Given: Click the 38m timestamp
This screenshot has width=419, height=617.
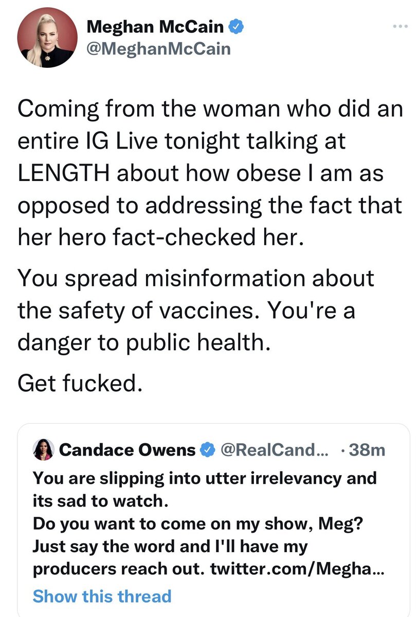Looking at the screenshot, I should (x=367, y=450).
